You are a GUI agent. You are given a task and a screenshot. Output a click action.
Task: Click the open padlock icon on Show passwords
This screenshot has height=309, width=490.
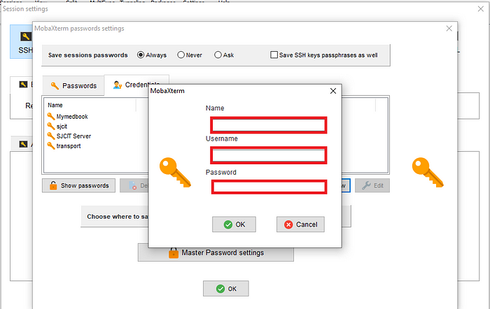[x=53, y=185]
